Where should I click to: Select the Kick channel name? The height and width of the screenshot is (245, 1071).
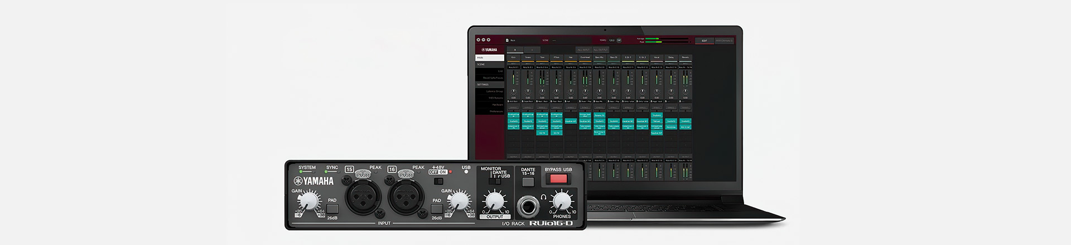[513, 57]
